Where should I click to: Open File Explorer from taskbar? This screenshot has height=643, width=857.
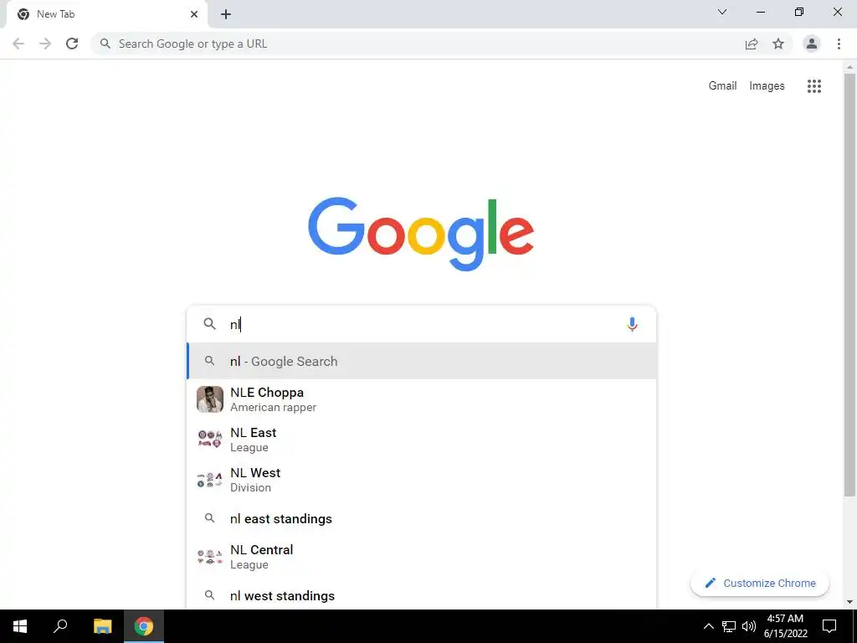[x=102, y=626]
